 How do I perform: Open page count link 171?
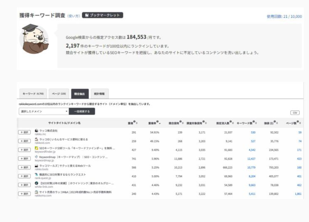point(299,150)
